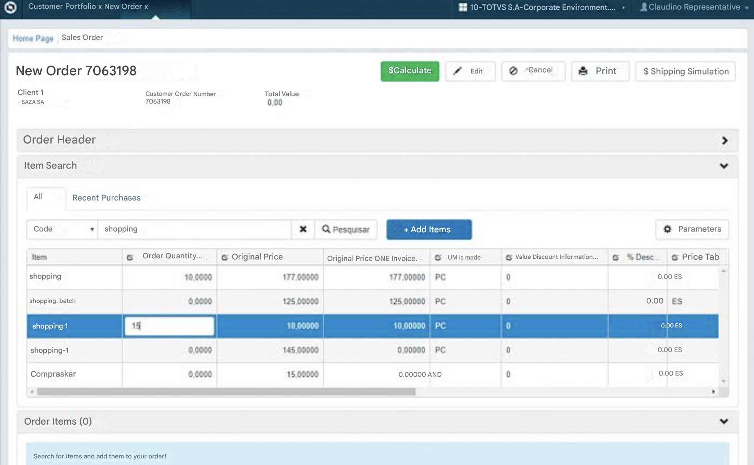This screenshot has width=754, height=465.
Task: Collapse the Item Search section
Action: click(x=724, y=166)
